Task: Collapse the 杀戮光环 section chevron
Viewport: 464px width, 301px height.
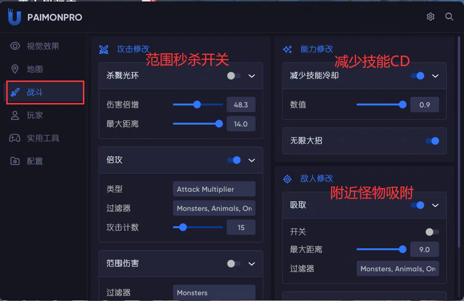Action: (252, 76)
